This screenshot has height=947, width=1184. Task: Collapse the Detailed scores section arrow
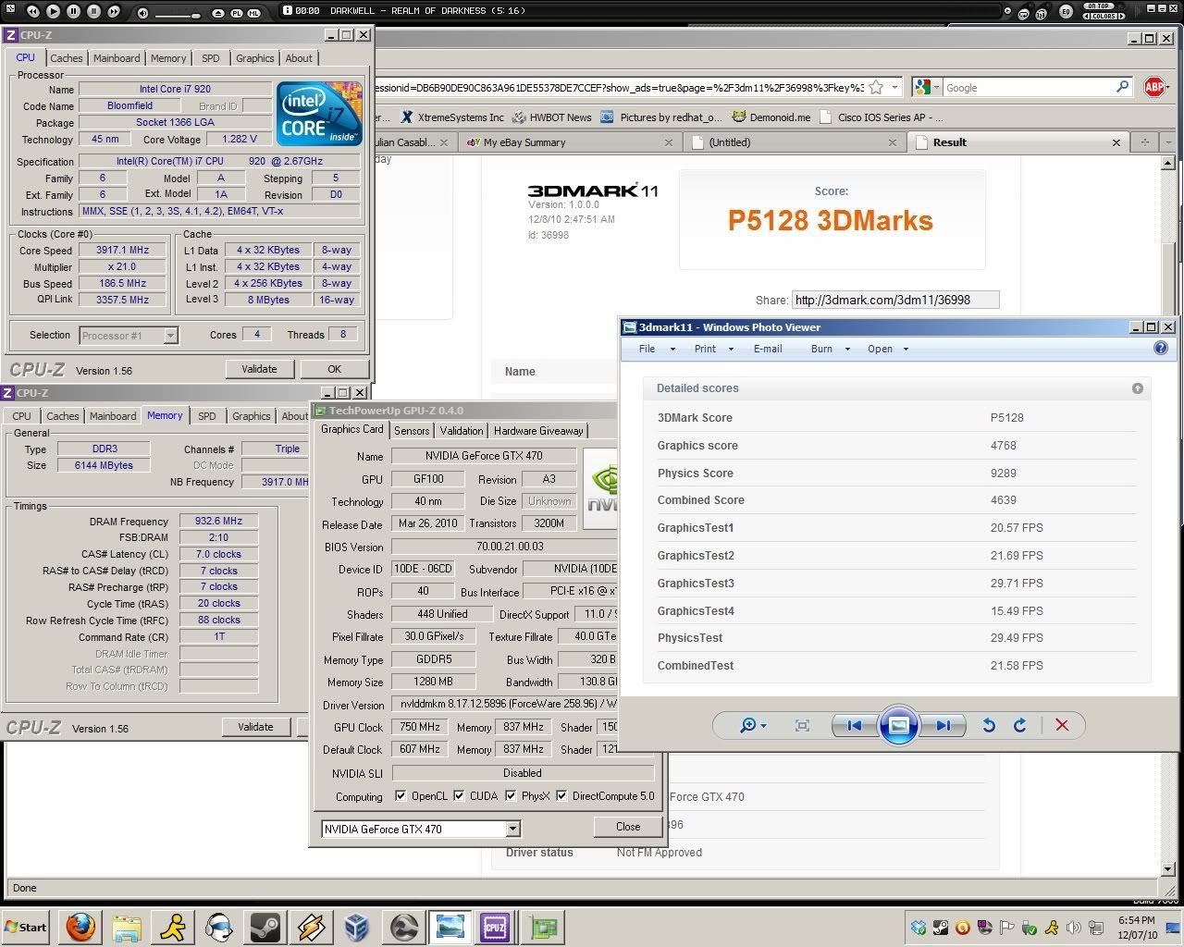(1137, 388)
